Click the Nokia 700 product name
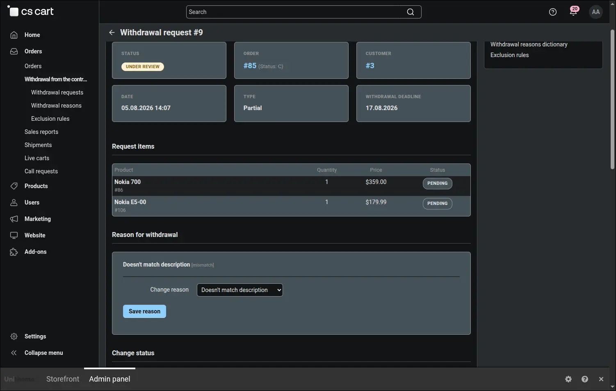Viewport: 616px width, 391px height. [x=128, y=182]
